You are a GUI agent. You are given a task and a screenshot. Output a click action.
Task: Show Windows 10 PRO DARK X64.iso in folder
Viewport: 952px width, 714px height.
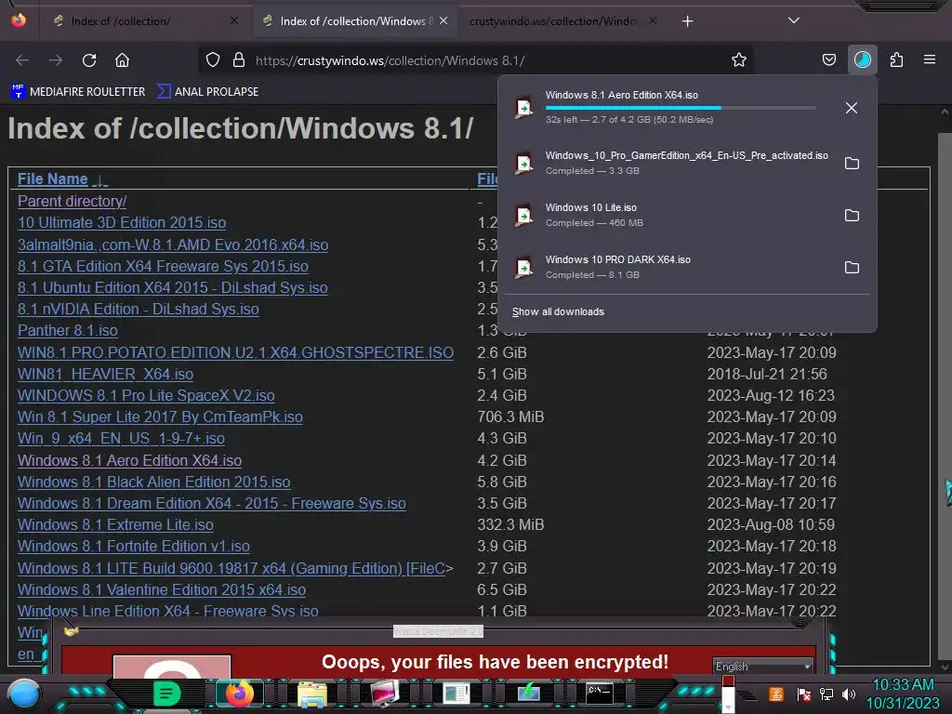coord(852,268)
